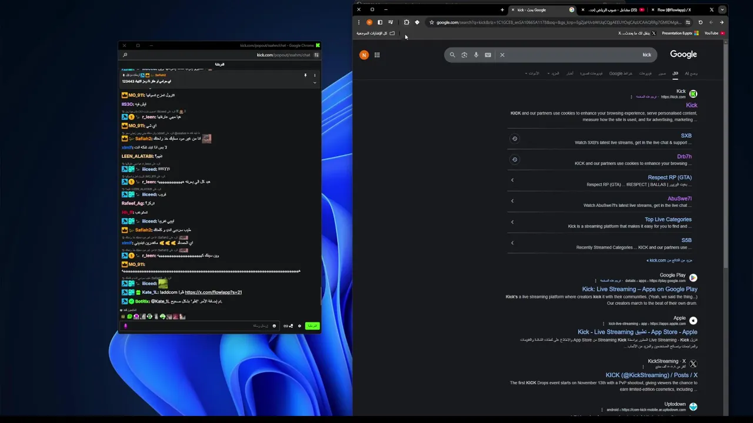Clear the Google search query with X

point(502,55)
